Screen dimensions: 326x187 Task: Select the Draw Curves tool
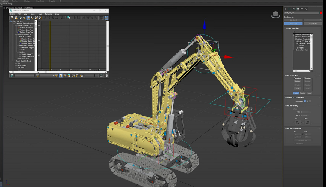20,18
